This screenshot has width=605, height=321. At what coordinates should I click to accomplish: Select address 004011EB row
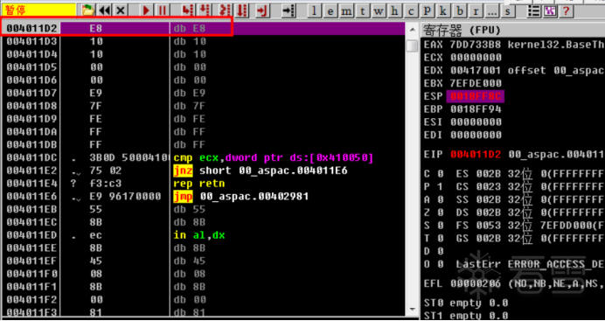tap(204, 209)
